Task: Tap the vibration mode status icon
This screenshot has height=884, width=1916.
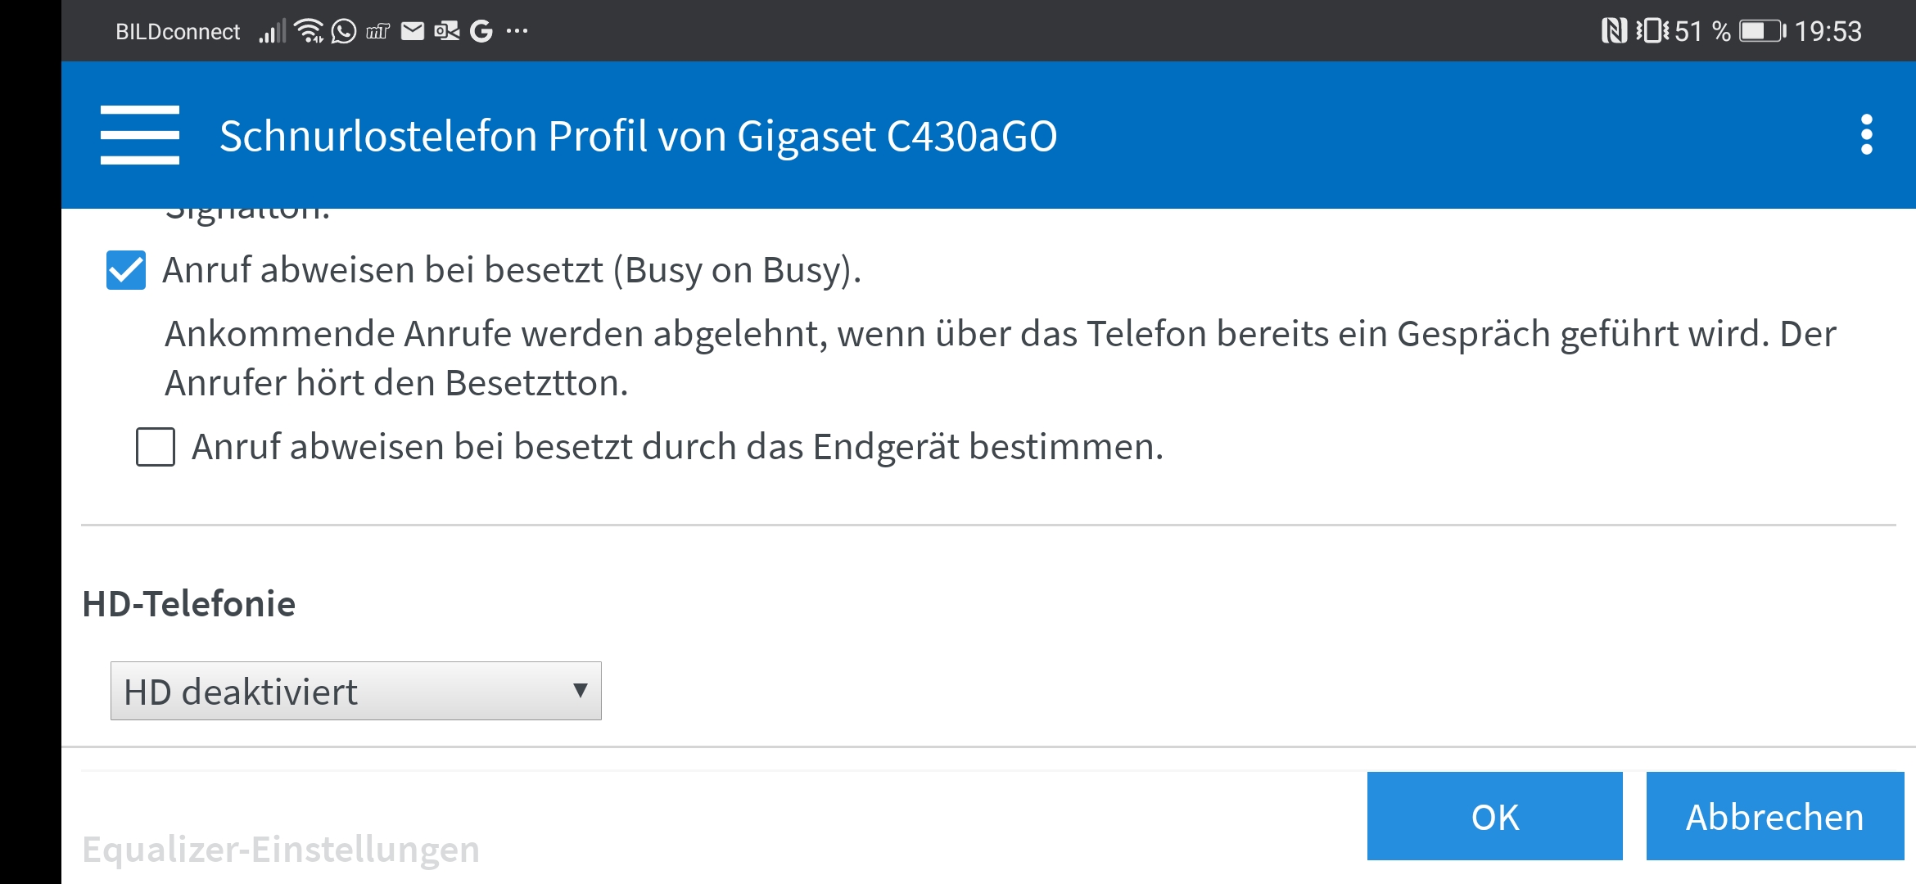Action: coord(1652,31)
